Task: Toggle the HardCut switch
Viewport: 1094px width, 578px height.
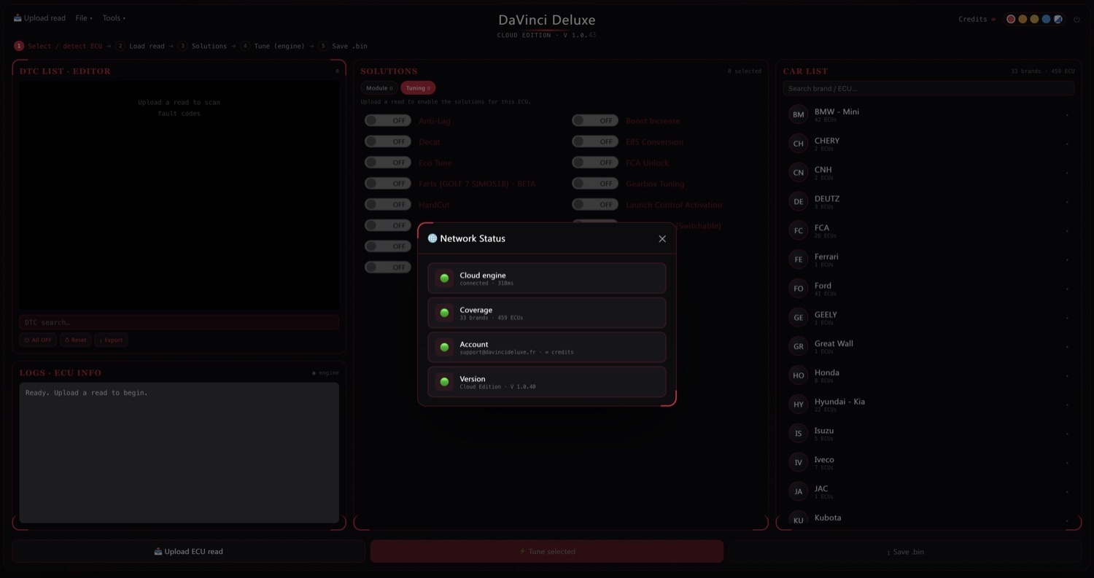Action: pos(388,205)
